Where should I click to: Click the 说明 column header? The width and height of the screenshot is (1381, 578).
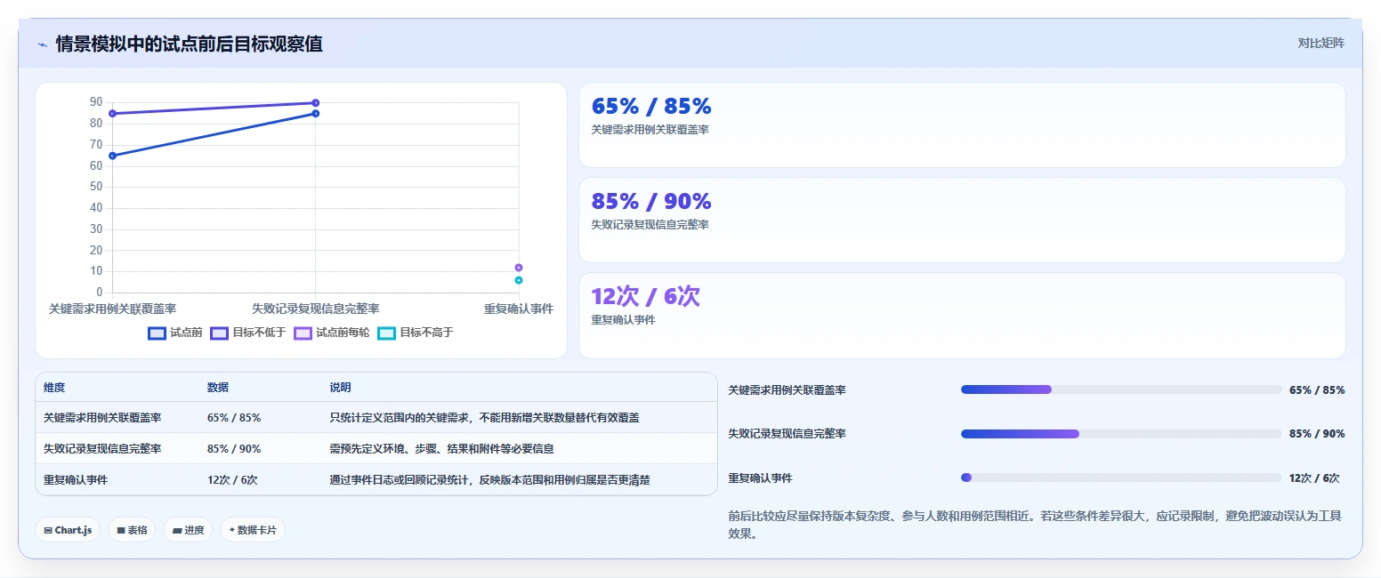pyautogui.click(x=340, y=388)
